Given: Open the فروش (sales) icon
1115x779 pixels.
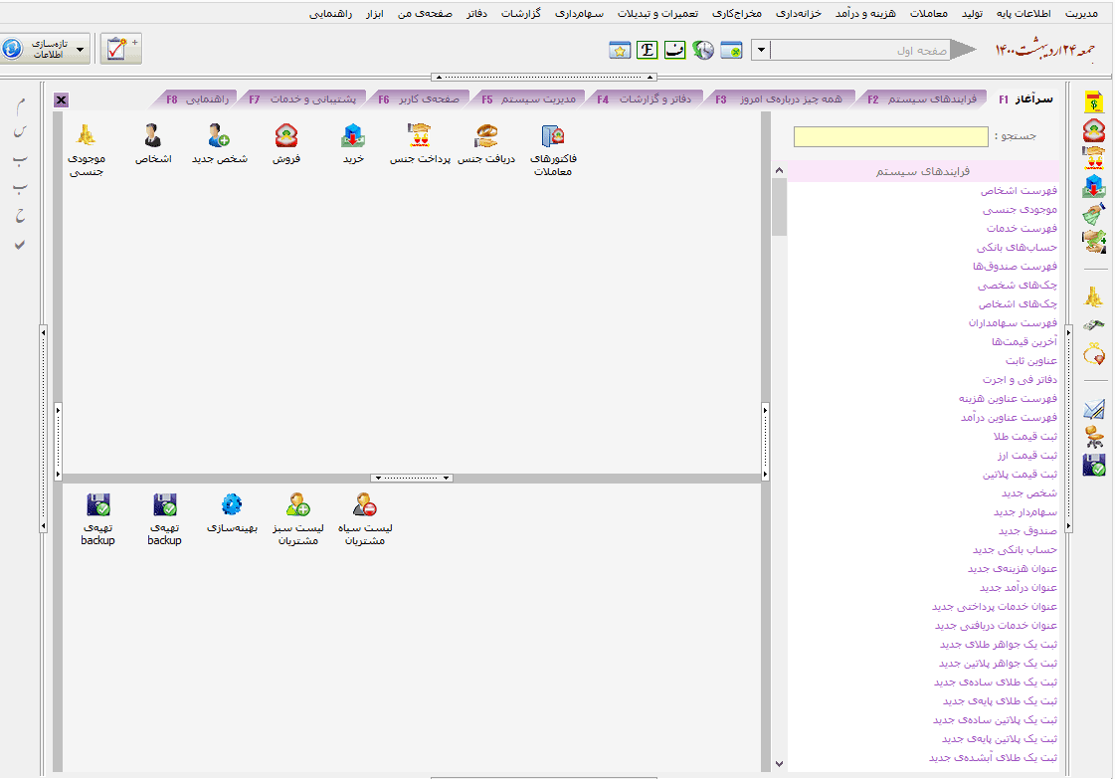Looking at the screenshot, I should point(287,136).
